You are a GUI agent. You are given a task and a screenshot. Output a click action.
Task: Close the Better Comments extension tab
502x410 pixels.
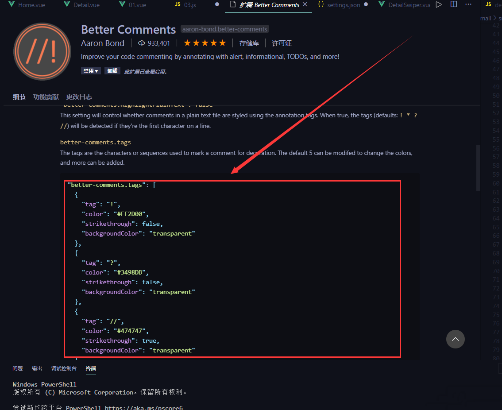tap(305, 4)
